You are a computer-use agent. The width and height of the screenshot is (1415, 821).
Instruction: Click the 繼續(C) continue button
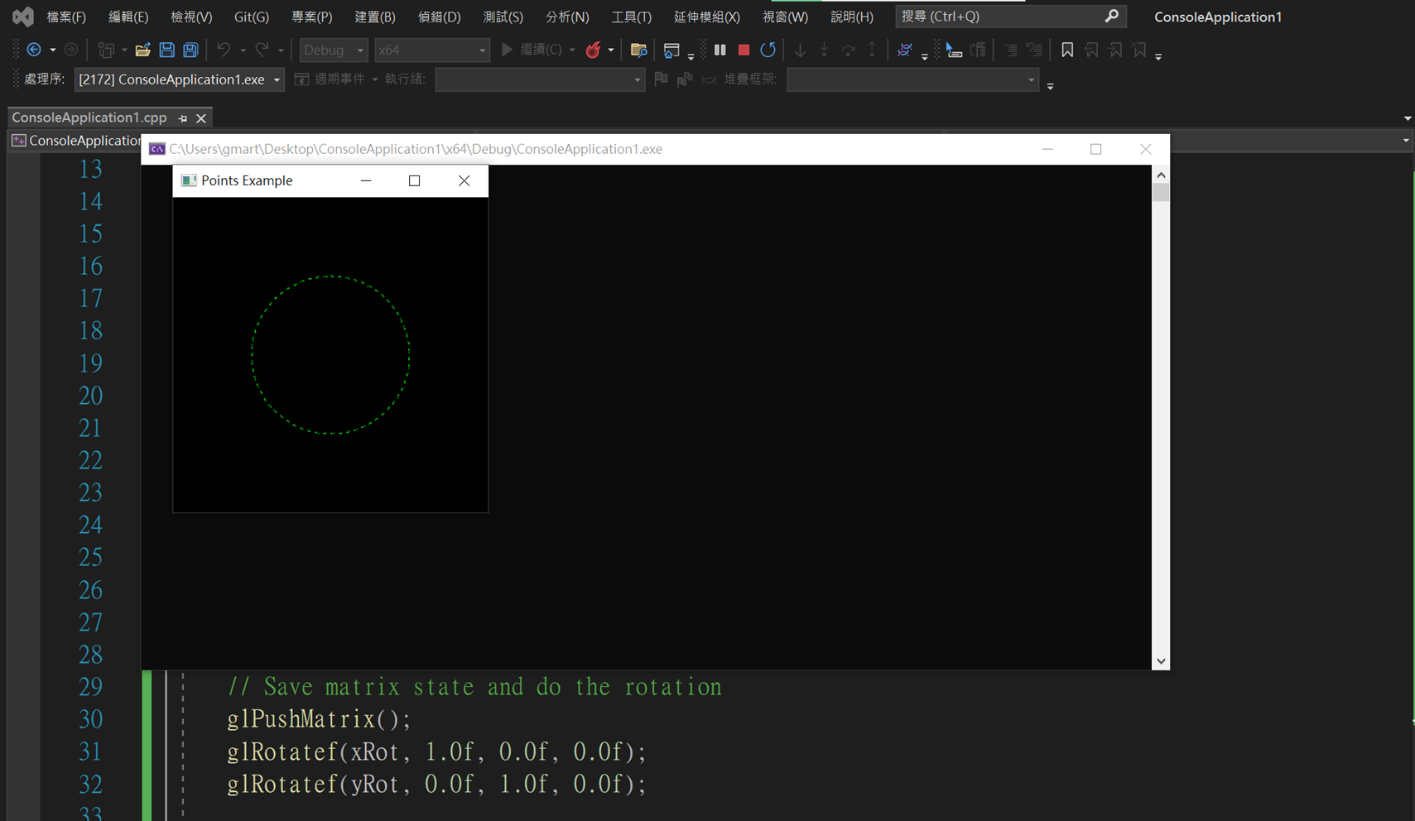531,50
